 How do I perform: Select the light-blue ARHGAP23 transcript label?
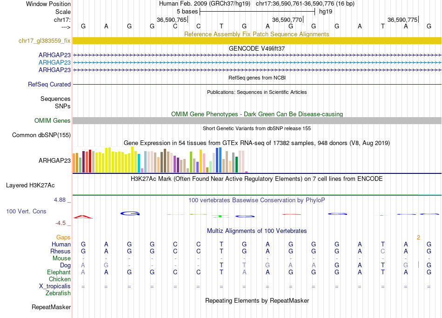click(x=55, y=62)
